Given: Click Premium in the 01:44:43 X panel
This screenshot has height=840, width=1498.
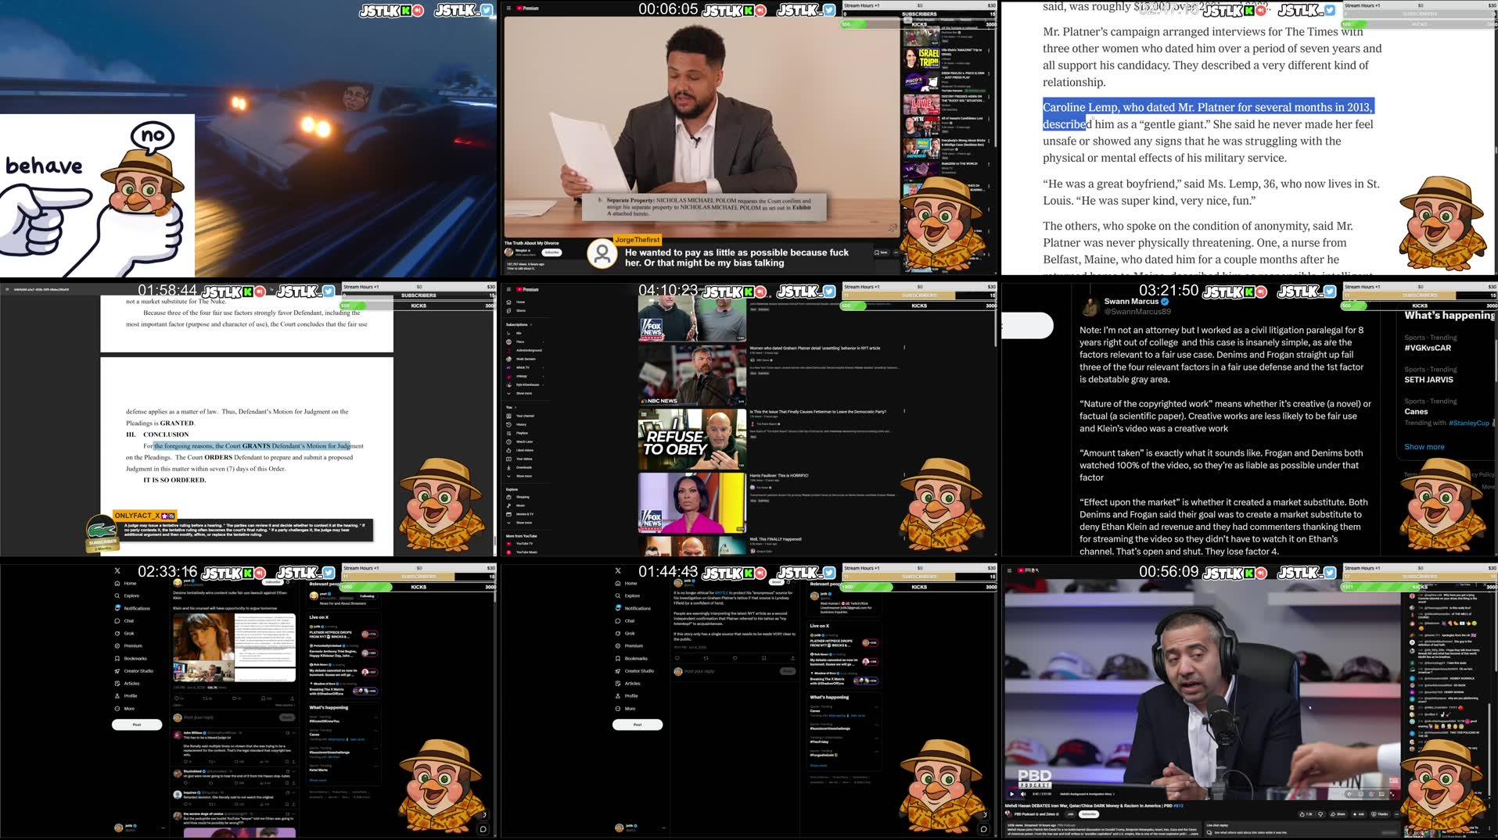Looking at the screenshot, I should [x=629, y=645].
